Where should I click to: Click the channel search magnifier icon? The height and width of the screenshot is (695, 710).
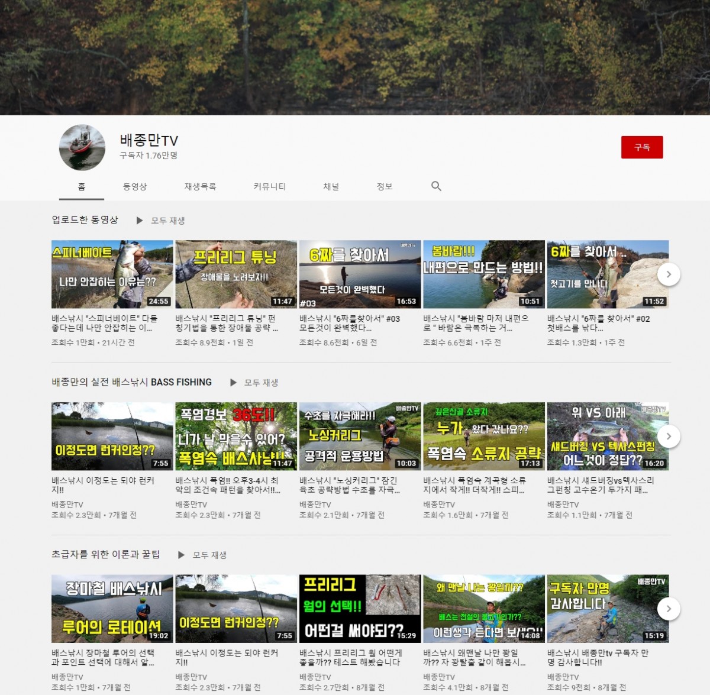436,186
